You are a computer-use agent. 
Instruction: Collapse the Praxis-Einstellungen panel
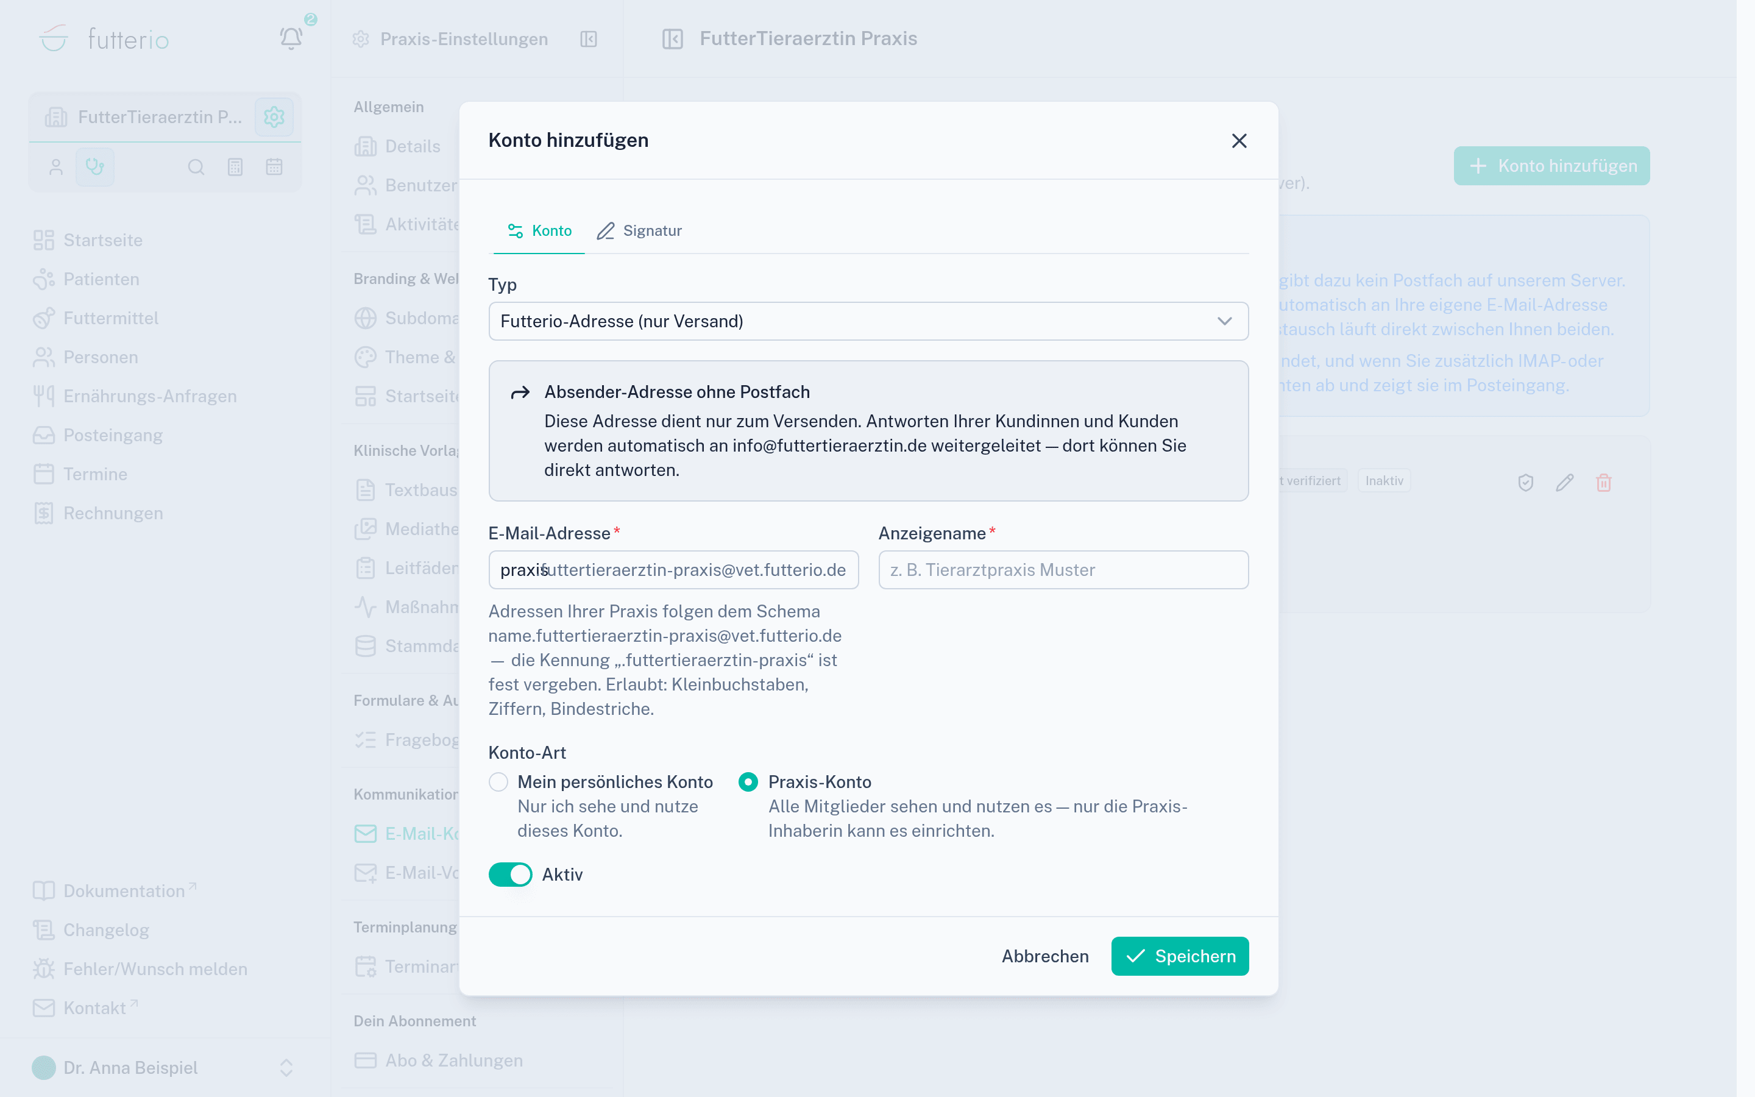[x=589, y=39]
